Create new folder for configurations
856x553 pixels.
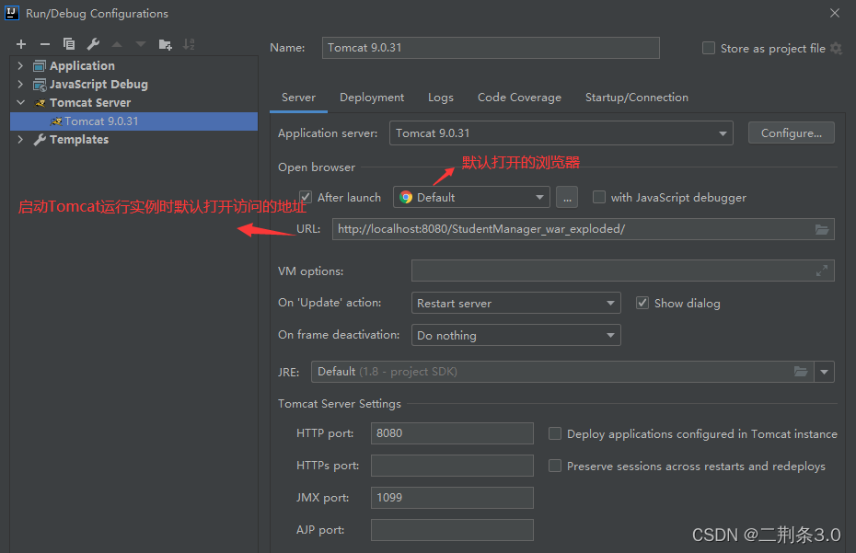tap(166, 44)
